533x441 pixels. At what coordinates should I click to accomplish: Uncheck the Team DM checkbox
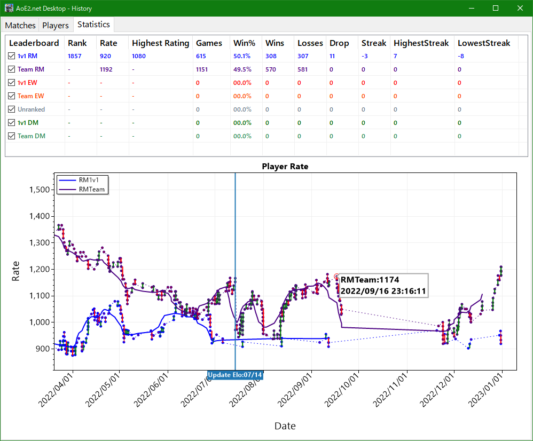click(12, 136)
